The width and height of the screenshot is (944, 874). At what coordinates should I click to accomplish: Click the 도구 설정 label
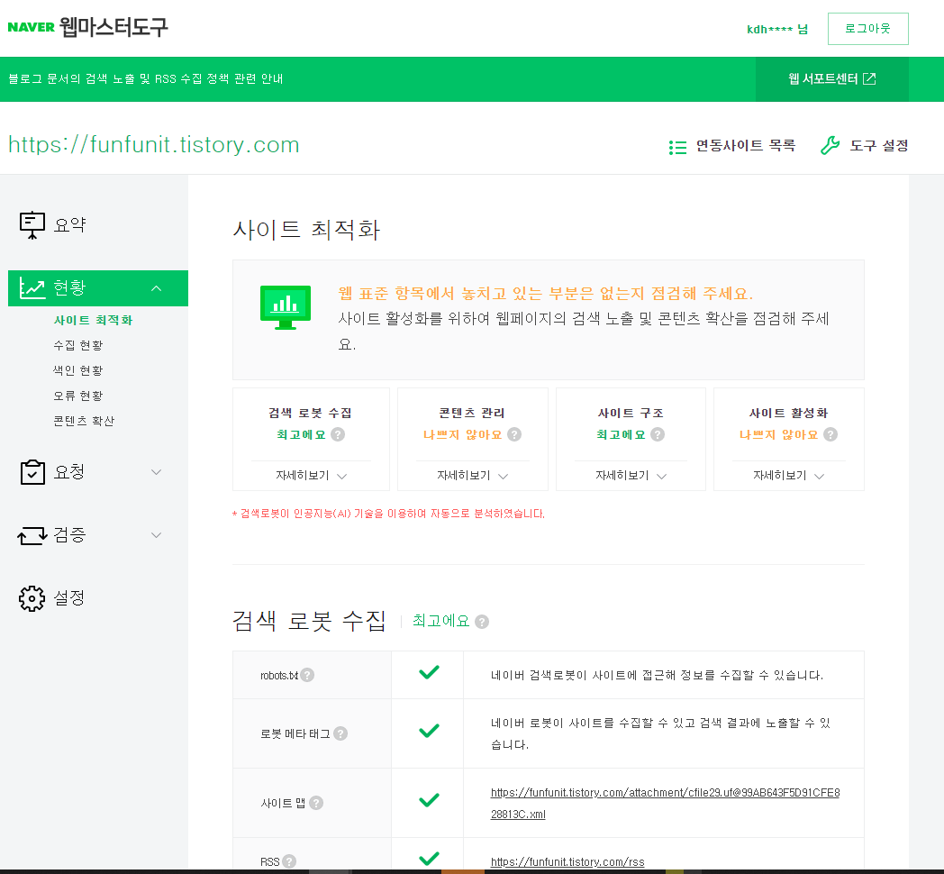tap(878, 146)
